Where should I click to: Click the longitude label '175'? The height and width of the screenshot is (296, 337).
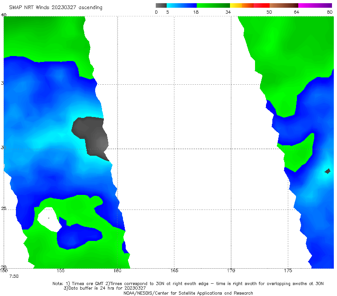pyautogui.click(x=288, y=270)
